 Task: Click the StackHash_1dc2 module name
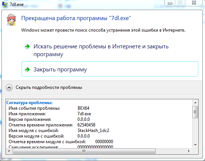click(93, 131)
